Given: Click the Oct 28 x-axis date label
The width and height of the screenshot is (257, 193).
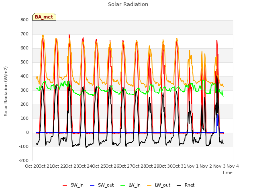Looking at the screenshot, I should pos(139,166).
